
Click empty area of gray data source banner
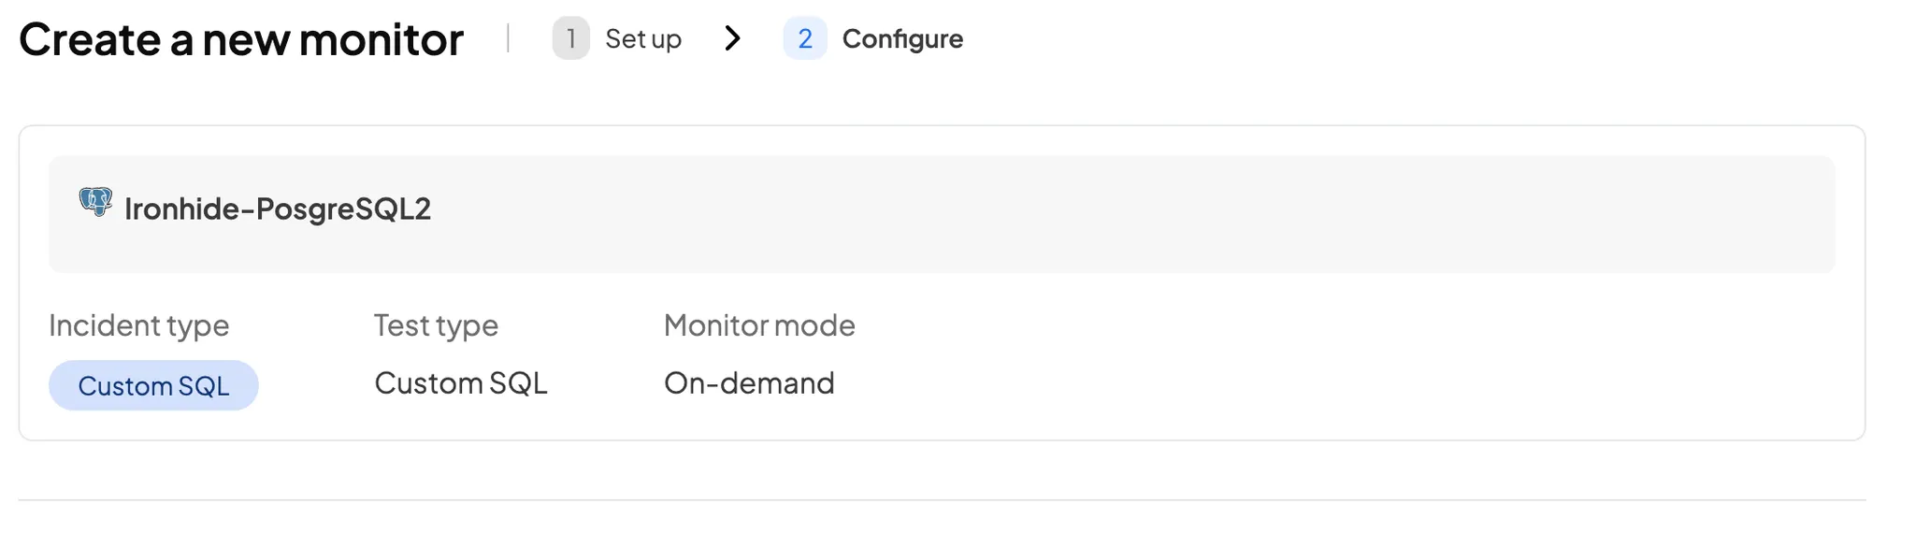tap(1122, 214)
